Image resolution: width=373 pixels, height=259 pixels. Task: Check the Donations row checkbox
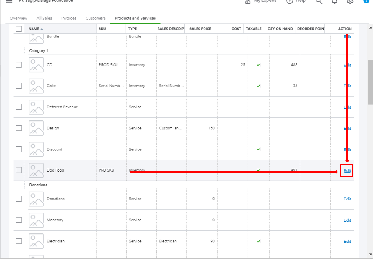(19, 199)
